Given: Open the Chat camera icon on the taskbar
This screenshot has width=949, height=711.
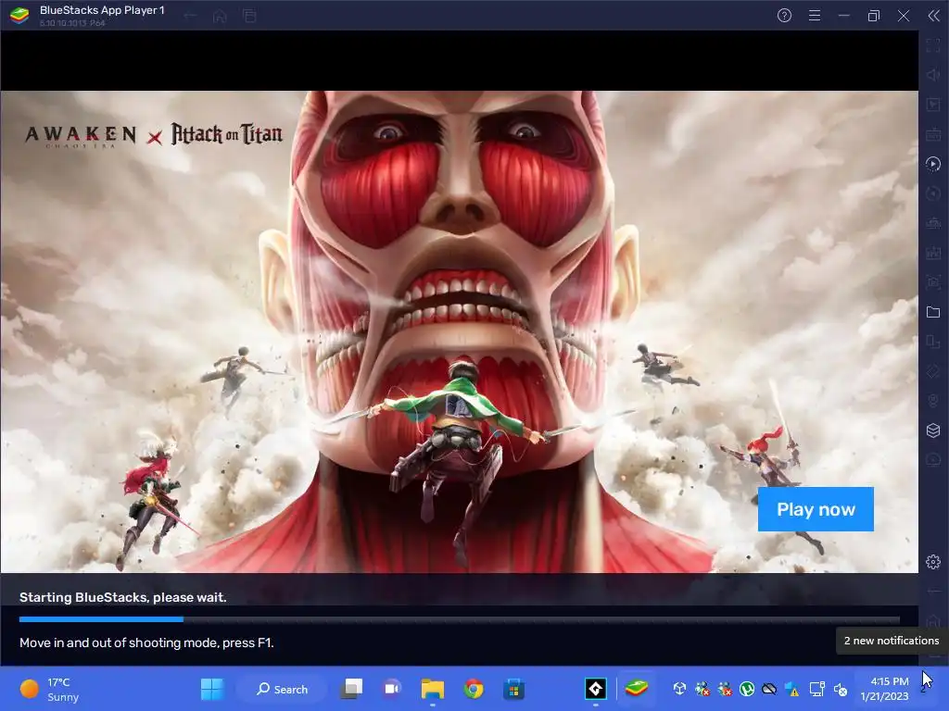Looking at the screenshot, I should pyautogui.click(x=392, y=689).
